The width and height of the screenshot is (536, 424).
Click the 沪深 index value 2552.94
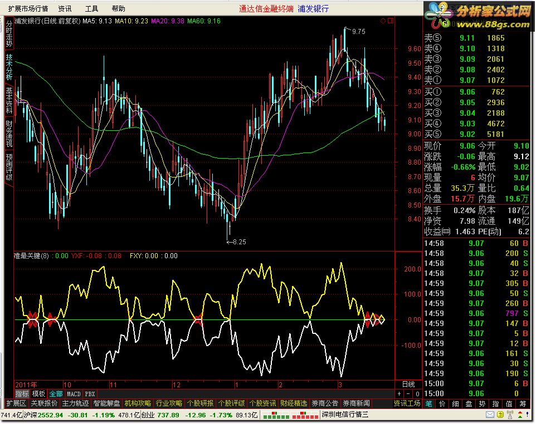pos(50,415)
